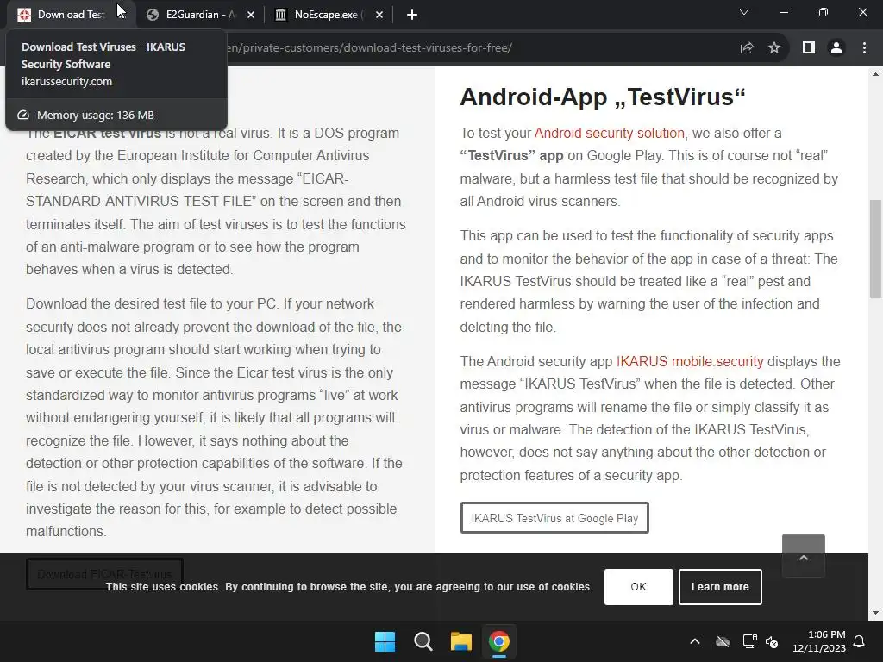The width and height of the screenshot is (883, 662).
Task: Open File Explorer from the taskbar
Action: click(460, 641)
